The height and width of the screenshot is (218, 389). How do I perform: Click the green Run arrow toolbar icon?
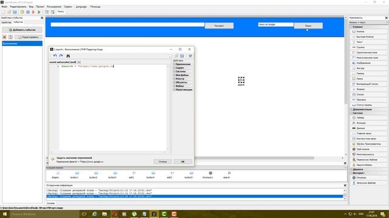pyautogui.click(x=39, y=12)
